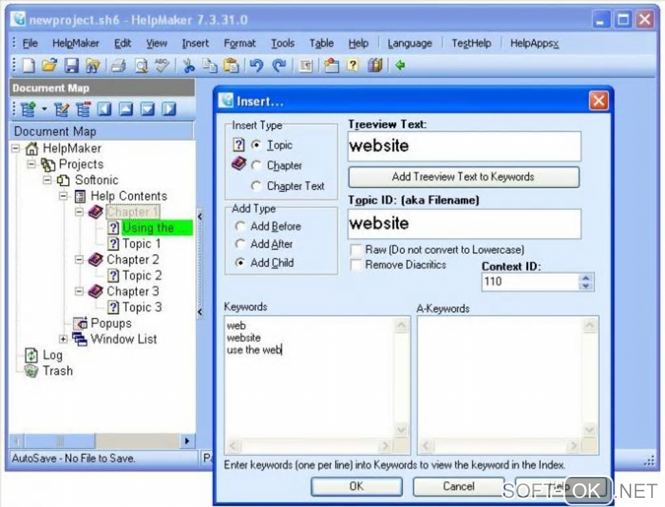Undo the last action
Image resolution: width=665 pixels, height=507 pixels.
257,66
